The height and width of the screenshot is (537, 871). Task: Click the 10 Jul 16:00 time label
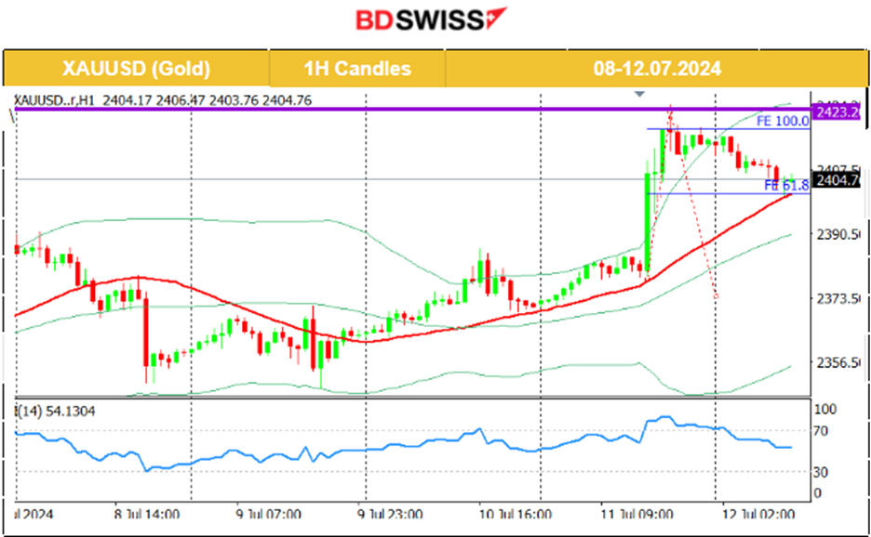(515, 515)
